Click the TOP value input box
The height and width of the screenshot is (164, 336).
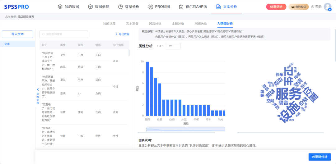coord(173,46)
